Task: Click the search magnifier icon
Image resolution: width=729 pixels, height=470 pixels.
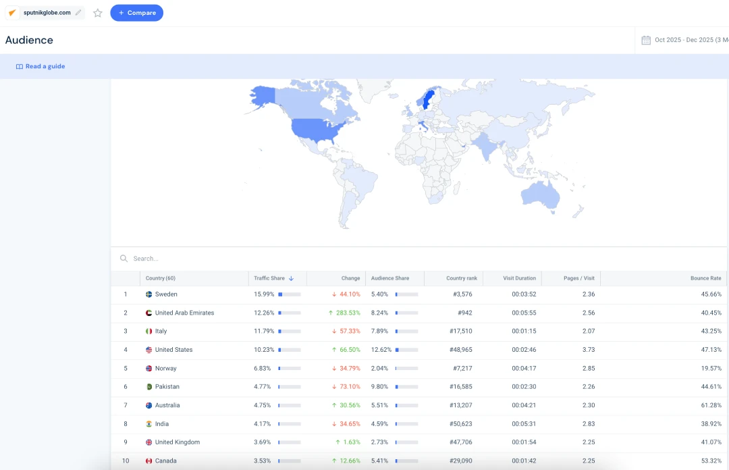Action: coord(124,259)
